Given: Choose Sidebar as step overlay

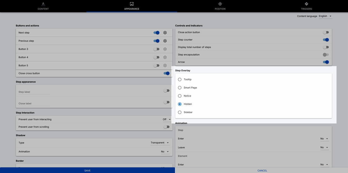Looking at the screenshot, I should (x=180, y=112).
